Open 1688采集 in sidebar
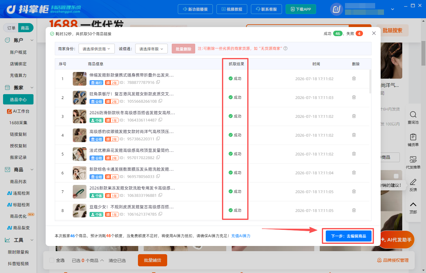 tap(18, 123)
